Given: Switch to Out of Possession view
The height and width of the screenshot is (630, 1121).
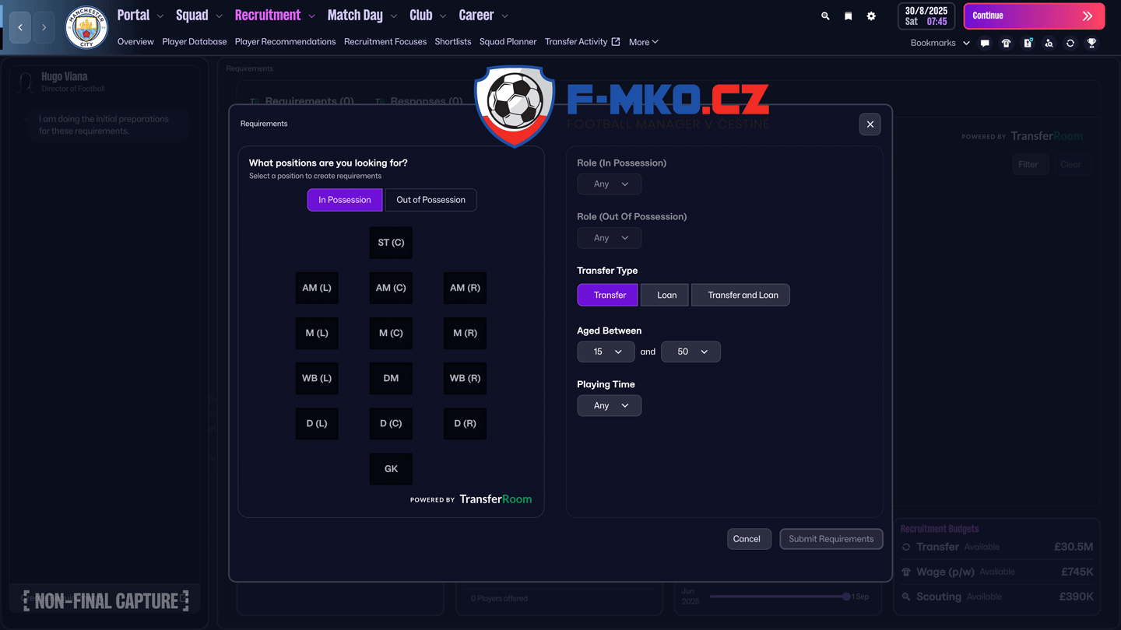Looking at the screenshot, I should tap(430, 200).
